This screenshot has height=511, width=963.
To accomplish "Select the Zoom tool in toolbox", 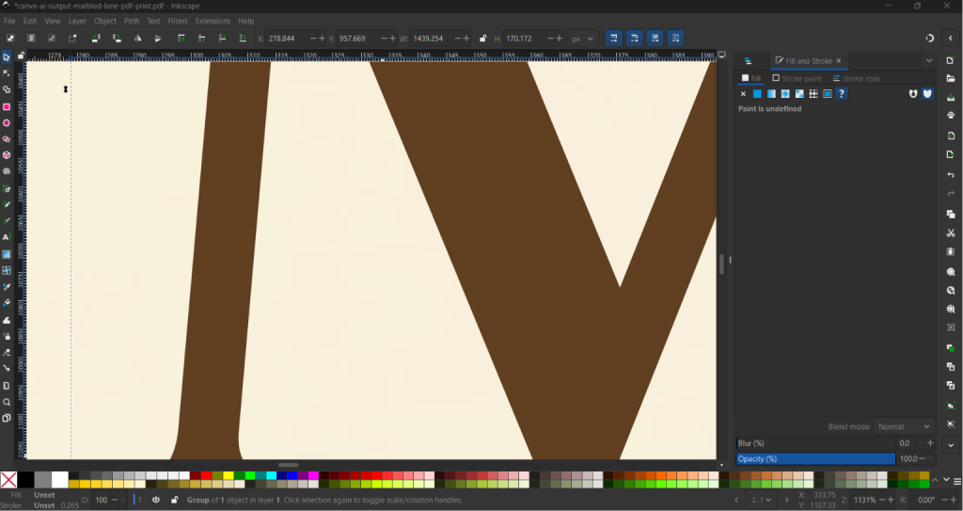I will pyautogui.click(x=7, y=402).
